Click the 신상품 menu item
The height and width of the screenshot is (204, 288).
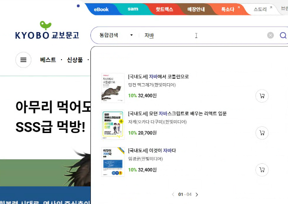[x=75, y=60]
